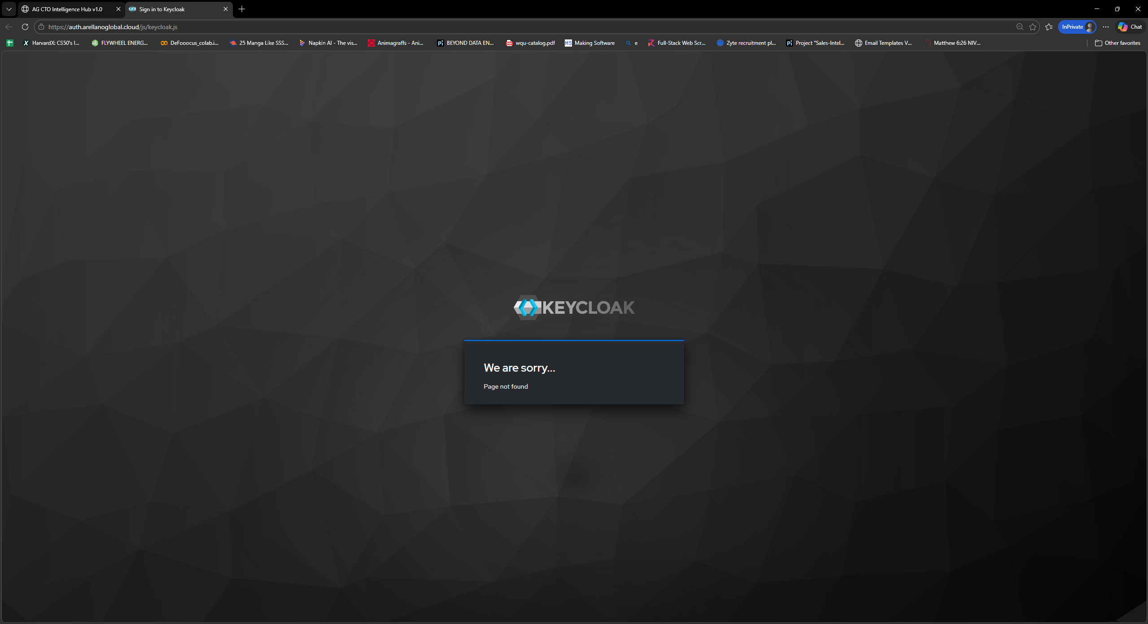Open Napkin AI bookmark
Image resolution: width=1148 pixels, height=624 pixels.
[328, 43]
